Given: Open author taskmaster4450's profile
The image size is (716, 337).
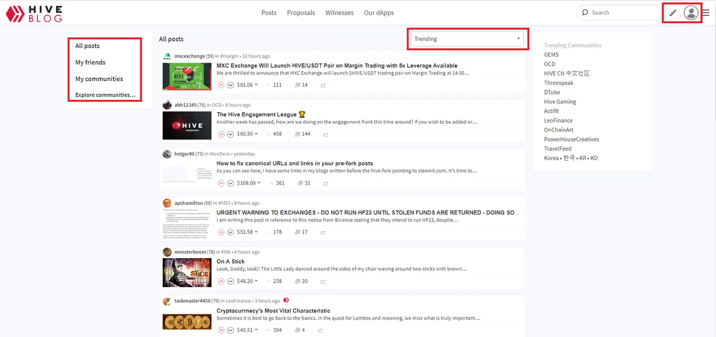Looking at the screenshot, I should coord(192,301).
